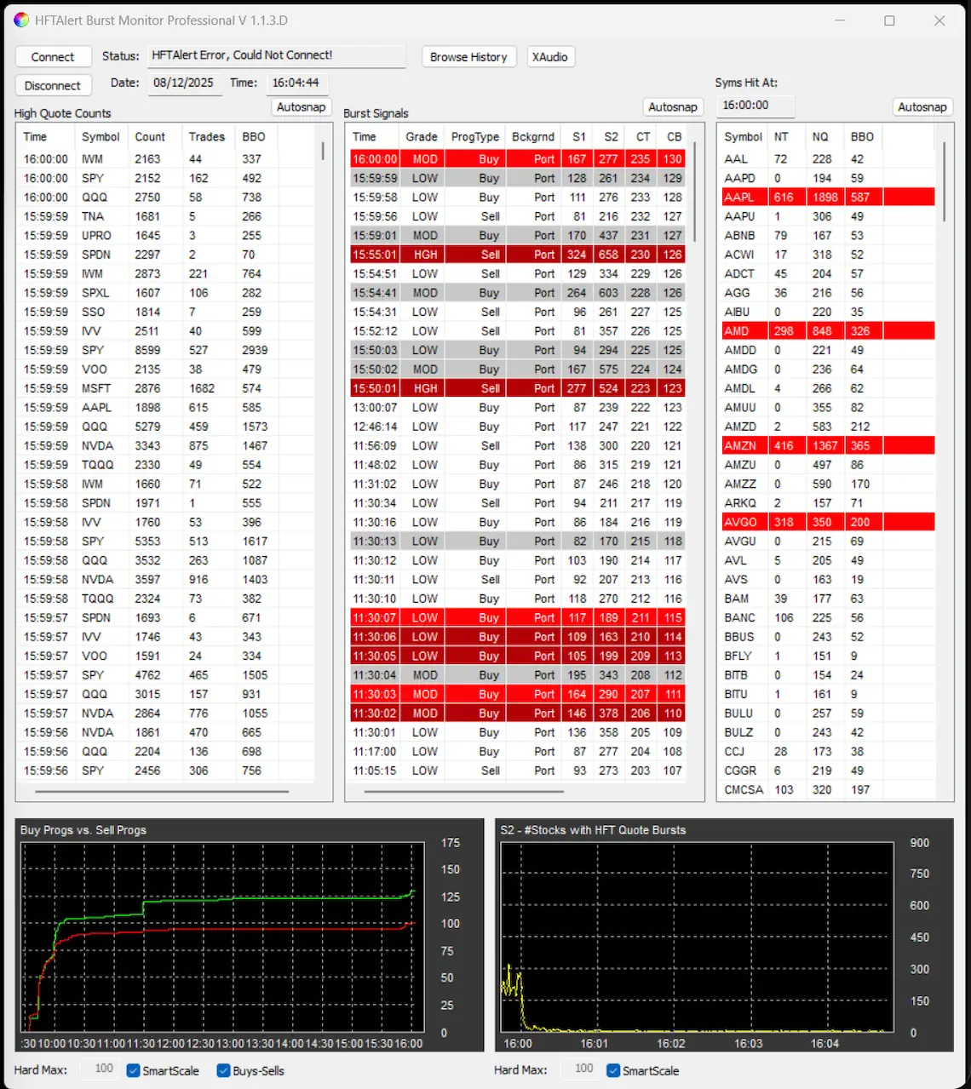Toggle SmartScale for S2 chart

(613, 1070)
